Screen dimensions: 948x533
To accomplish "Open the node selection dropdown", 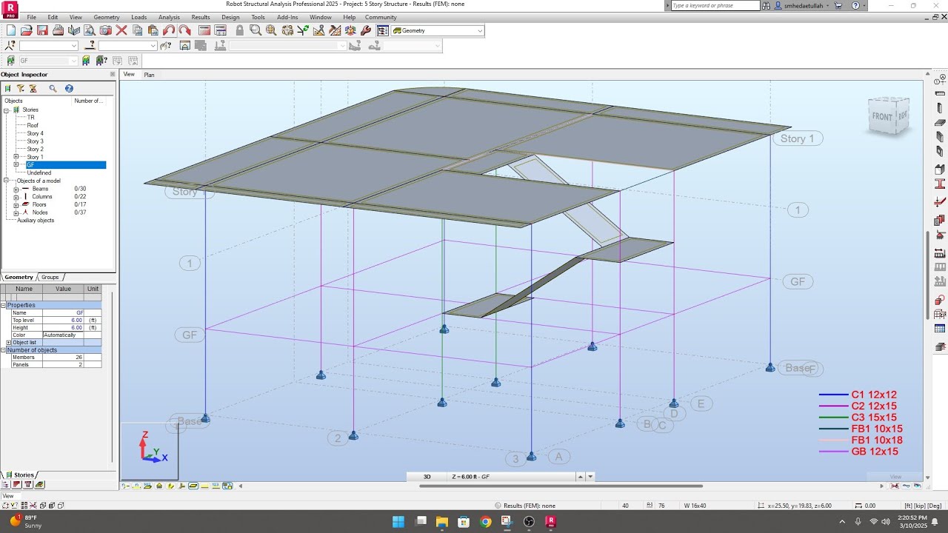I will tap(73, 46).
